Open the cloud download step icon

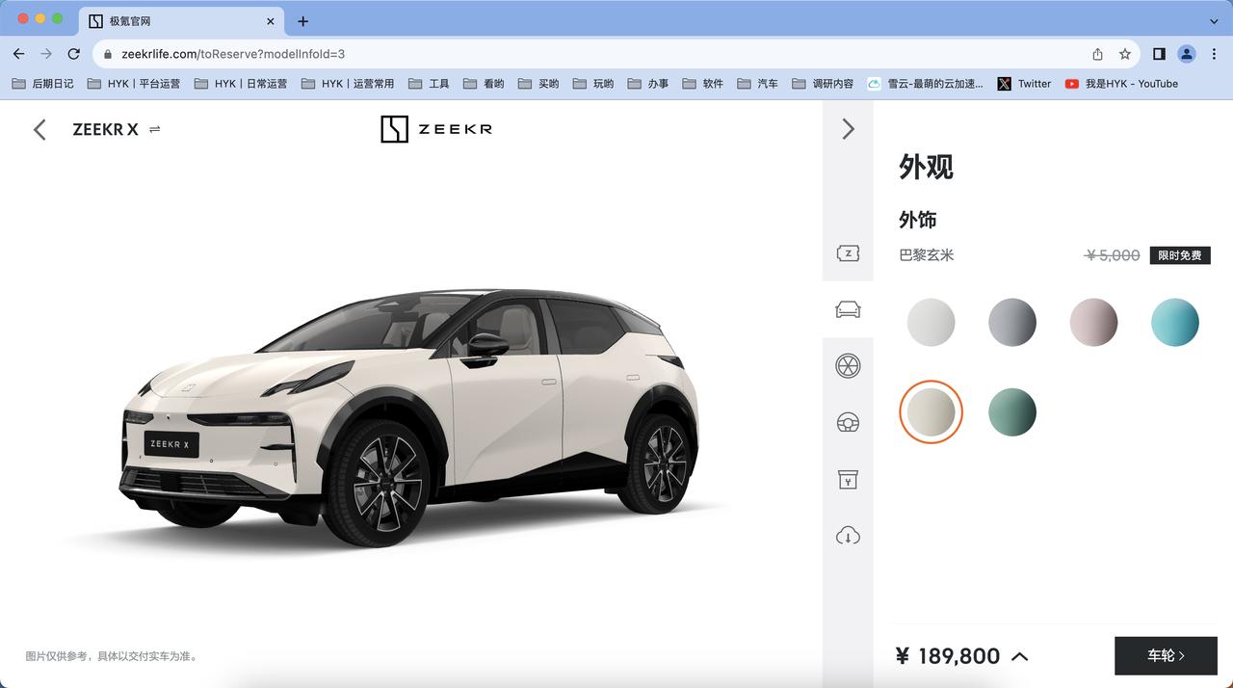[x=848, y=536]
